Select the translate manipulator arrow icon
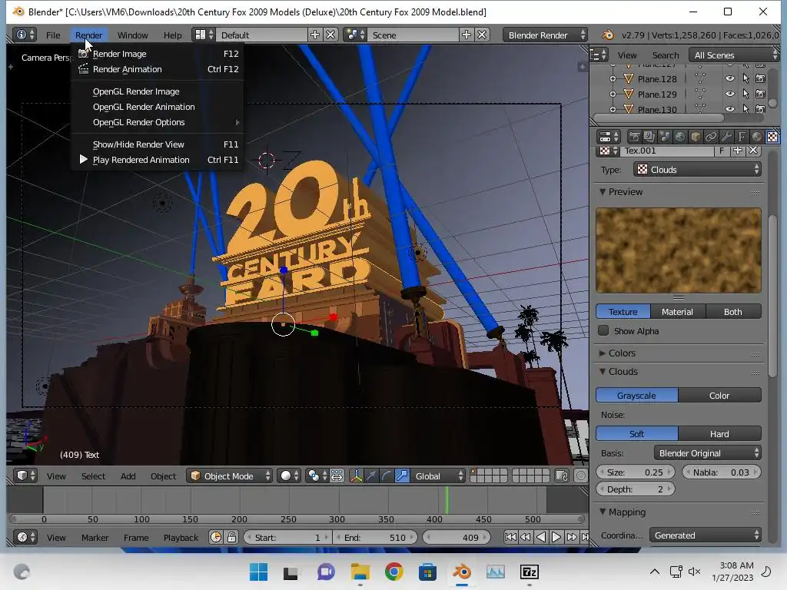This screenshot has height=590, width=787. (371, 476)
